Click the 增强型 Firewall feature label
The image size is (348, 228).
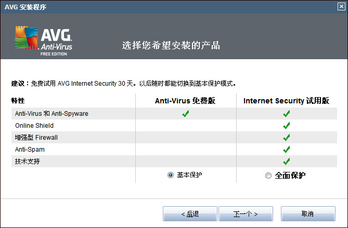36,138
